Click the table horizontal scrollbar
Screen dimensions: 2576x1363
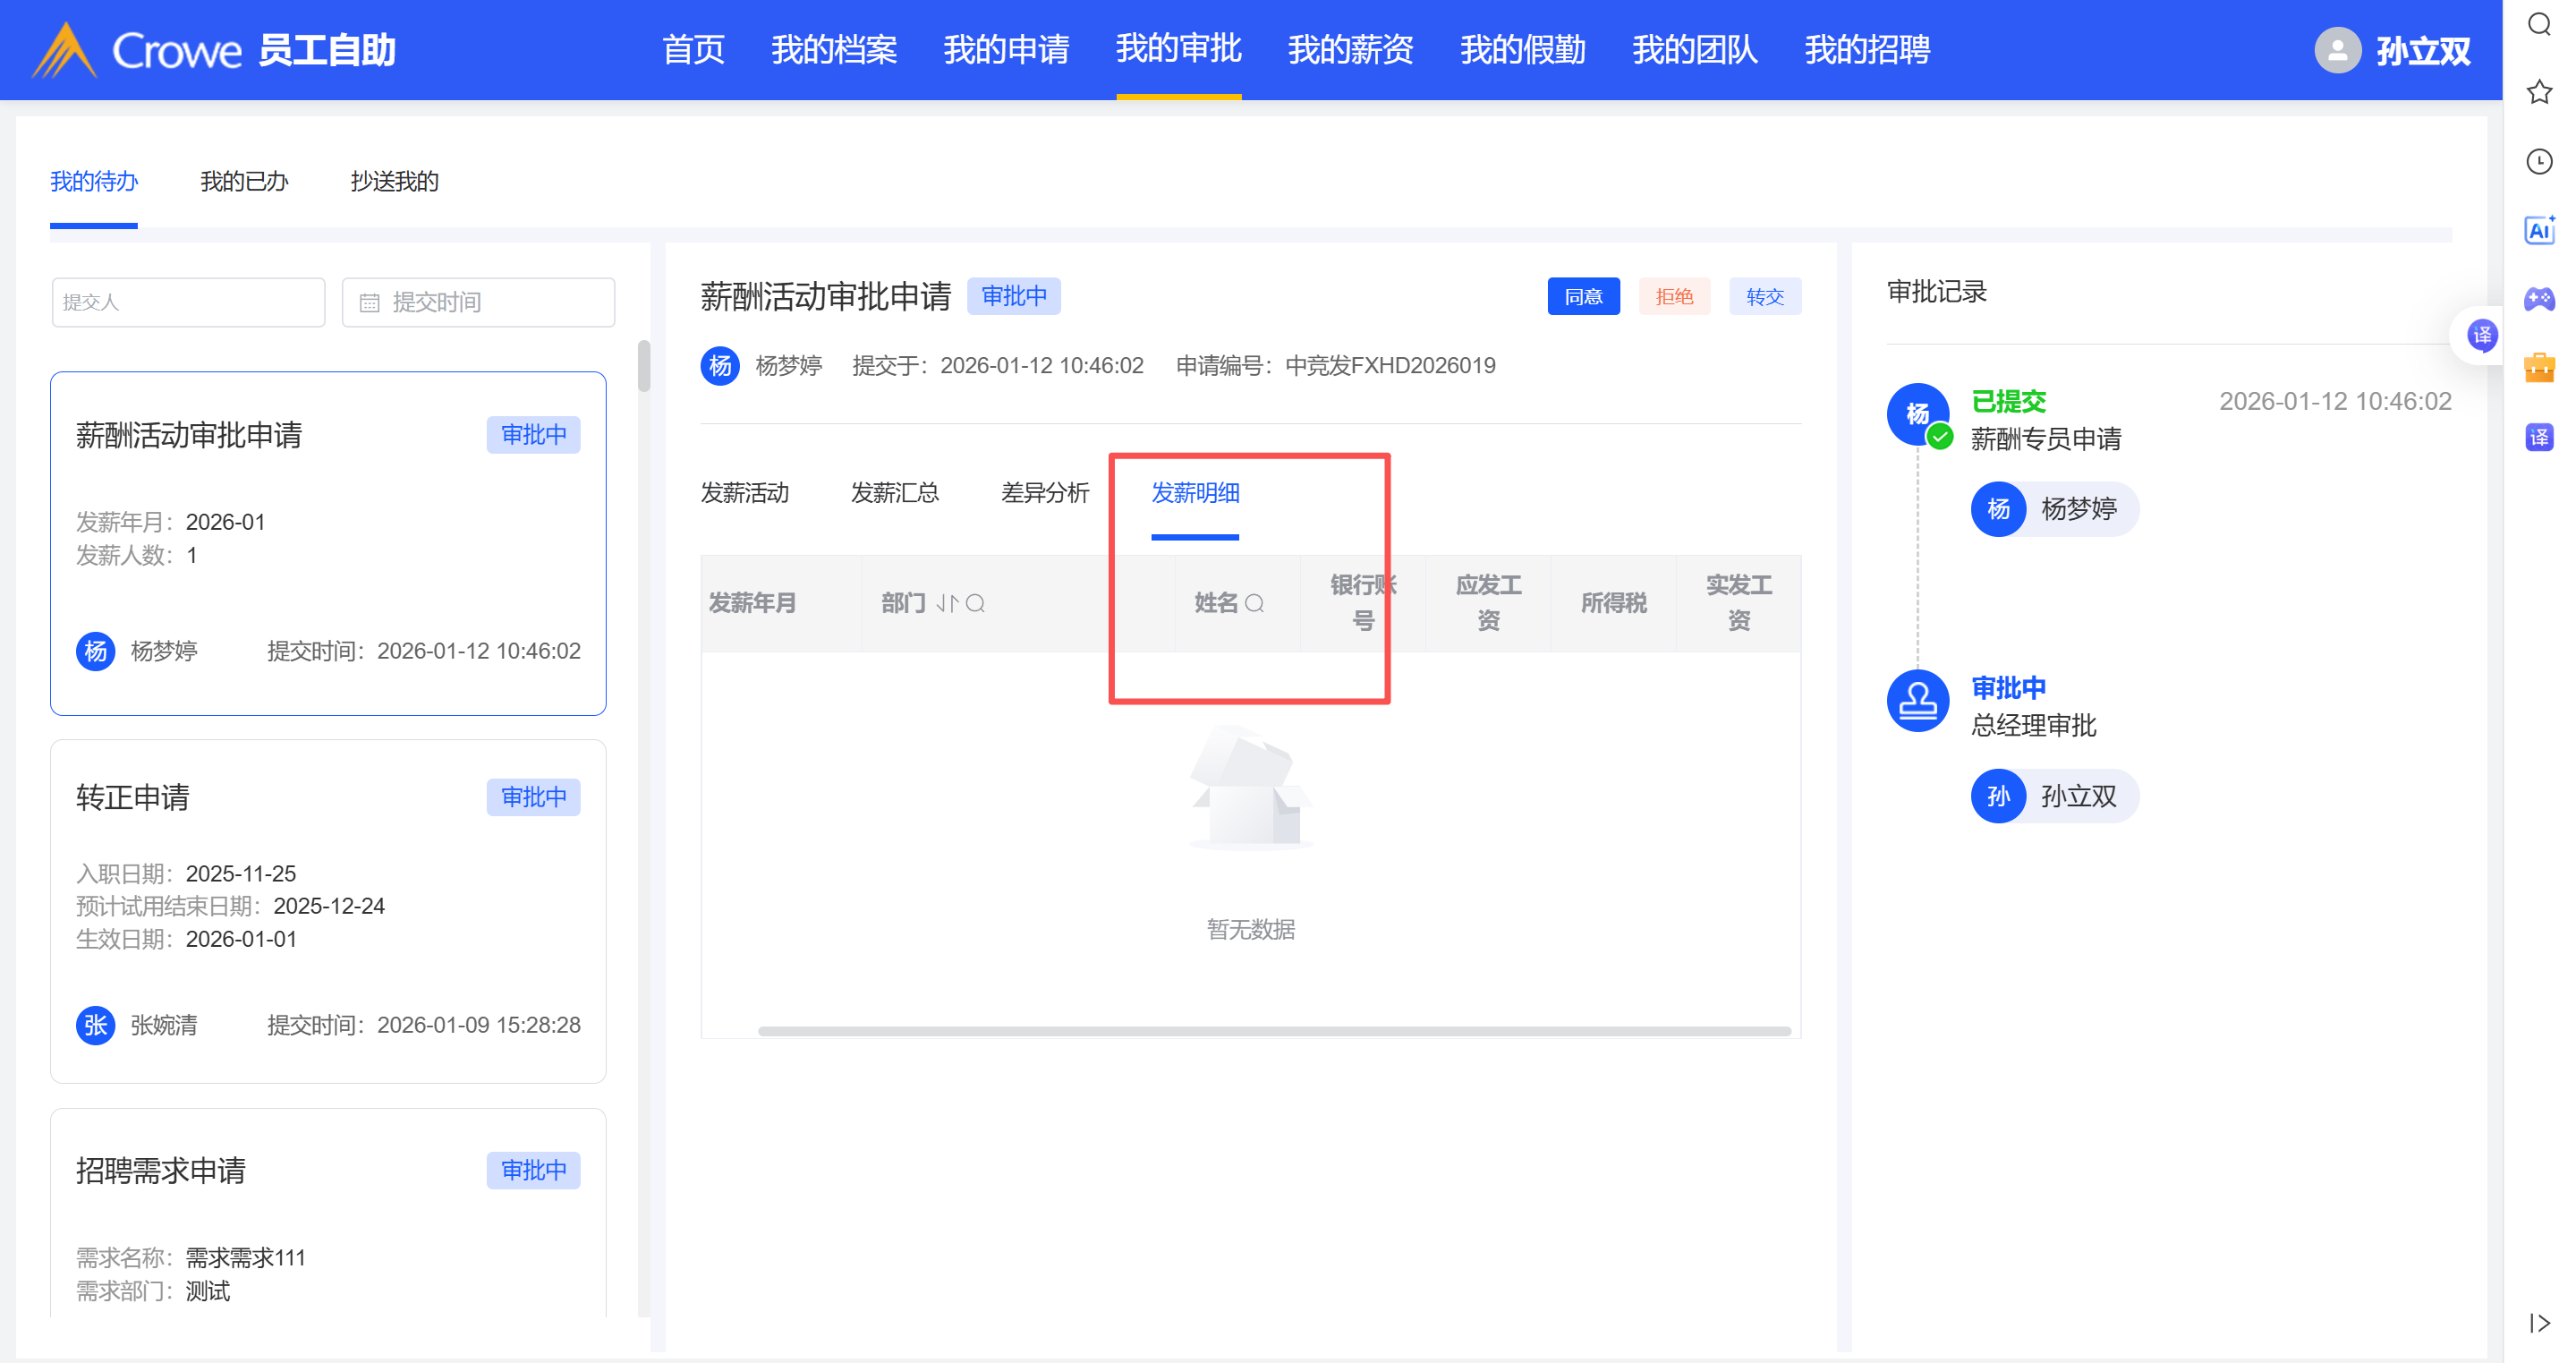(1273, 1031)
